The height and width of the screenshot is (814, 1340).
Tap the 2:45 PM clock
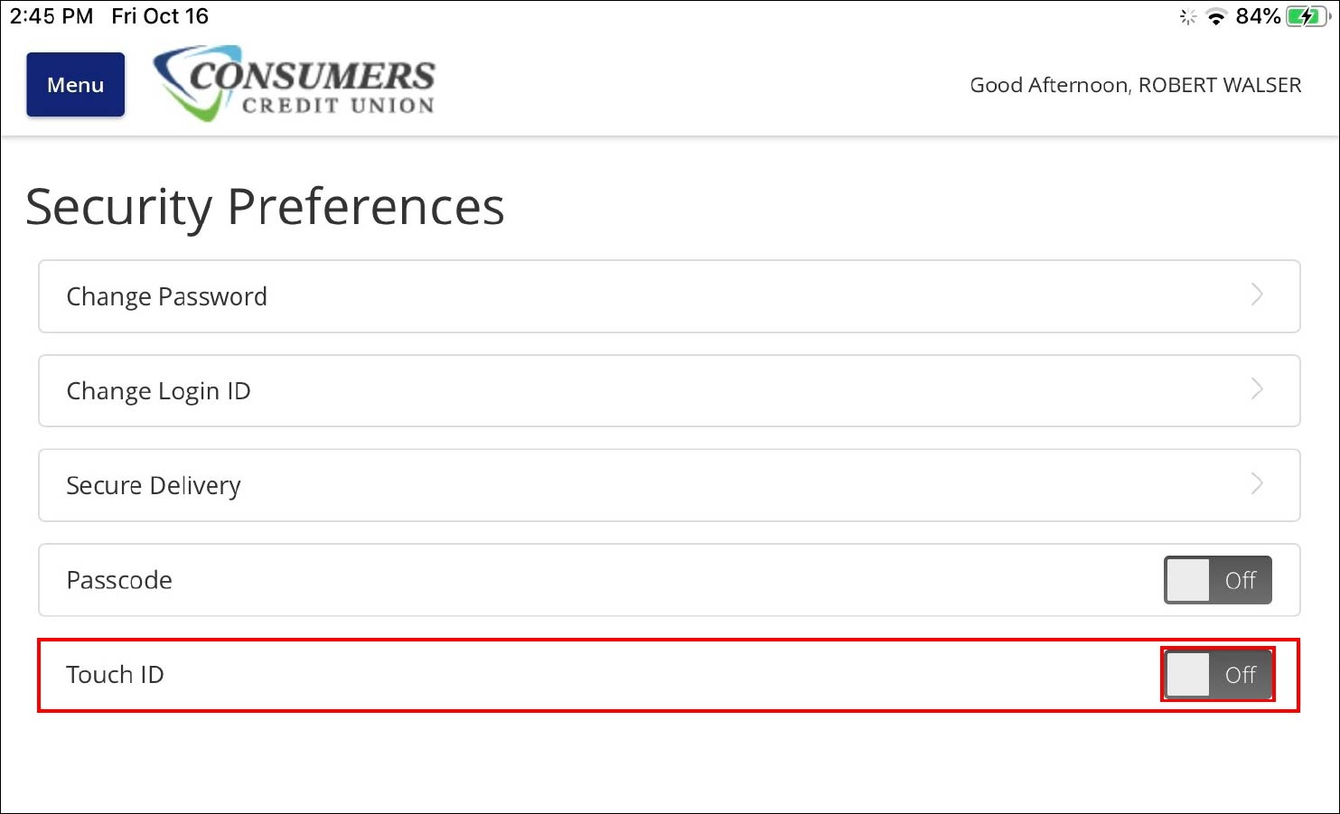coord(52,16)
